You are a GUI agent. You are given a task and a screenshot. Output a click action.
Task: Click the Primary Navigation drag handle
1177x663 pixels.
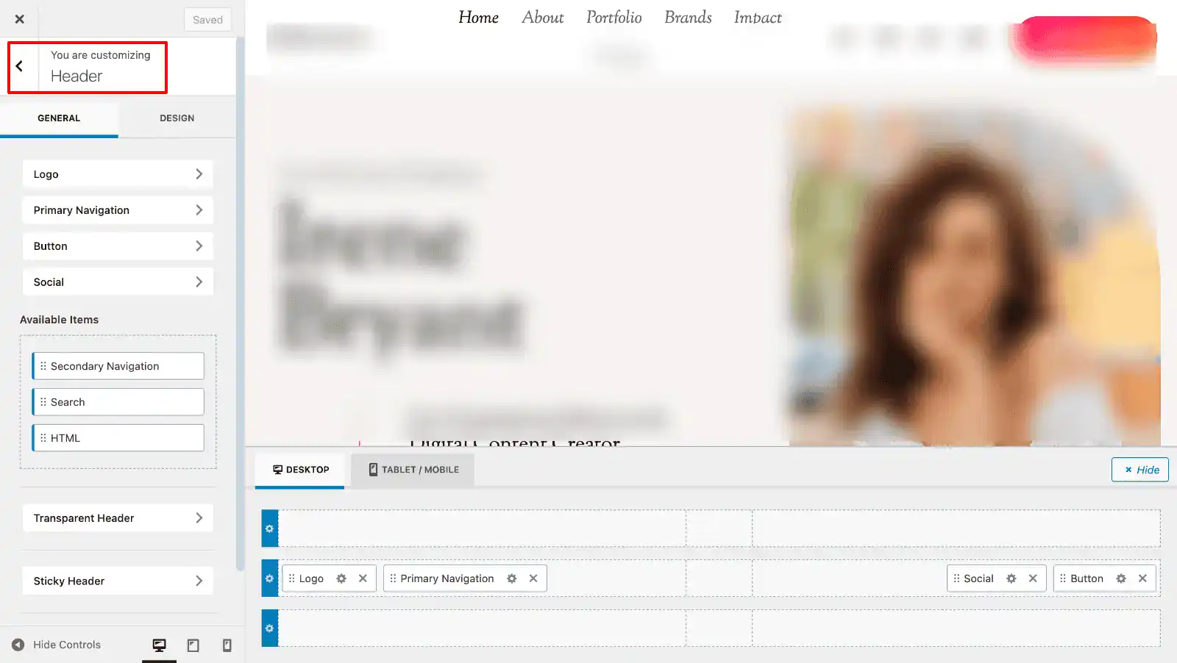(393, 578)
